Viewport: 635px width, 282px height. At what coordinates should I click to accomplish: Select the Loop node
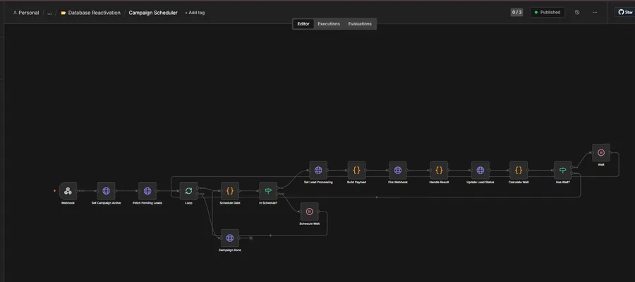188,190
